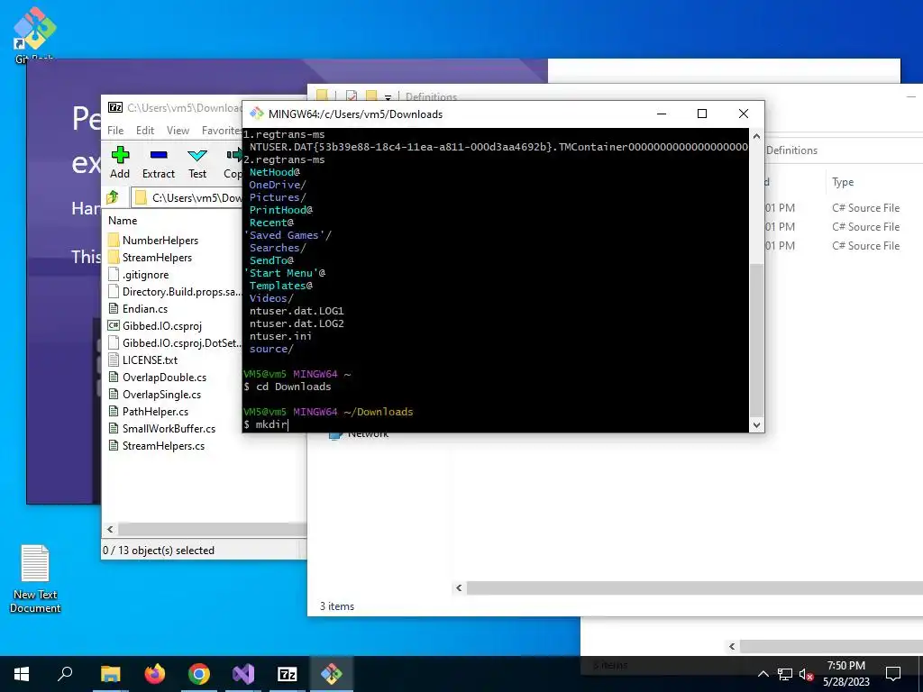Open network status tray icon

[x=785, y=674]
